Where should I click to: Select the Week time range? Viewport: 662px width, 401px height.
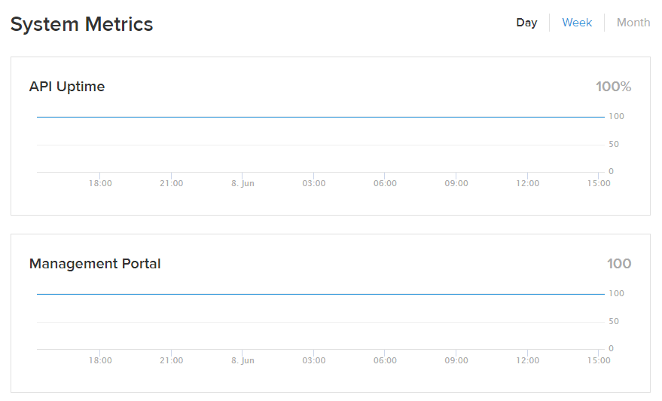pos(577,23)
